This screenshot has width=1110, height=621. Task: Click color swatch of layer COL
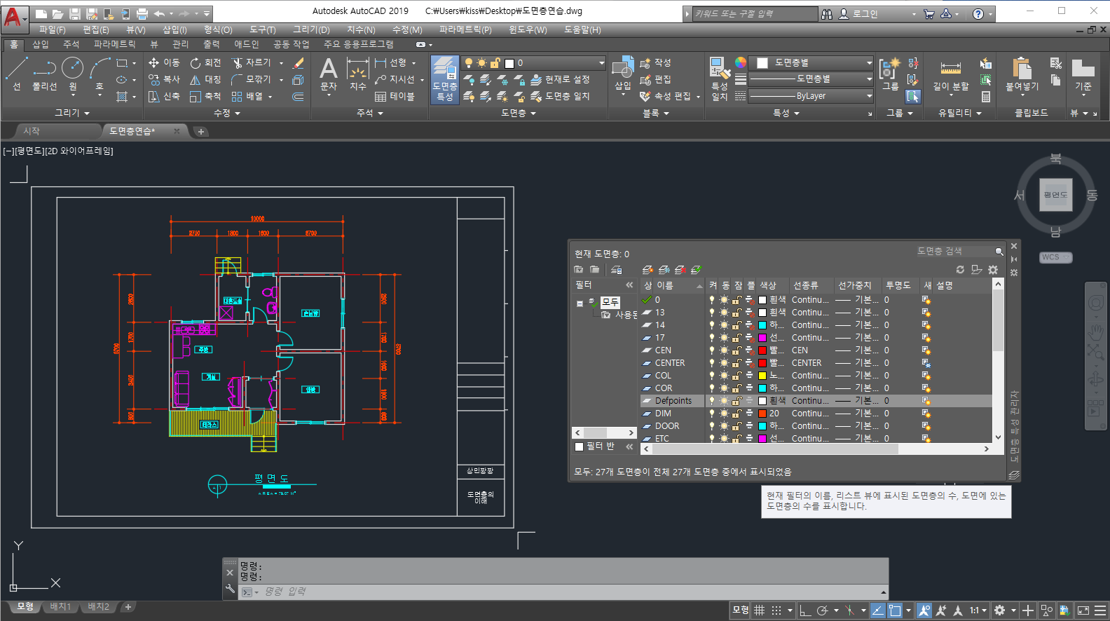point(762,376)
